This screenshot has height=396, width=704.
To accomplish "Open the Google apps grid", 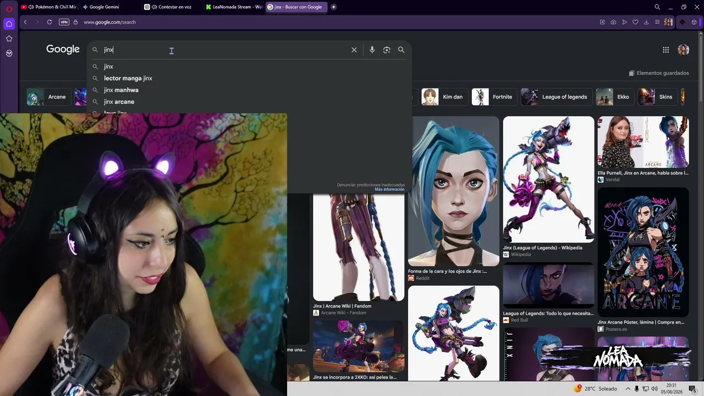I will click(665, 50).
